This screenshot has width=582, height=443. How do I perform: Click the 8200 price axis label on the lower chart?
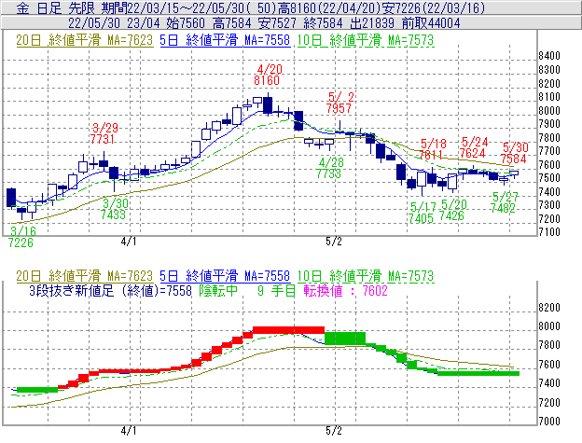(549, 308)
